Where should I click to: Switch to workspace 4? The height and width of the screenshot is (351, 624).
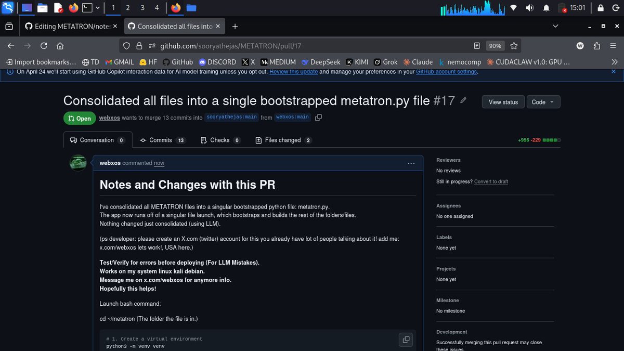click(157, 8)
